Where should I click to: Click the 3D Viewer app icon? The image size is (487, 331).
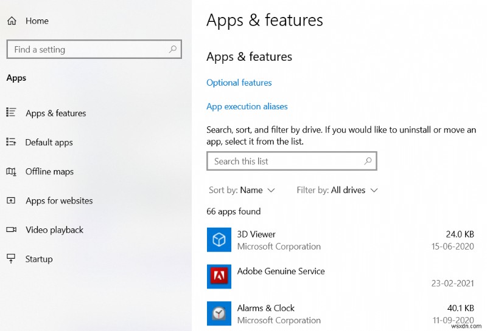click(219, 240)
